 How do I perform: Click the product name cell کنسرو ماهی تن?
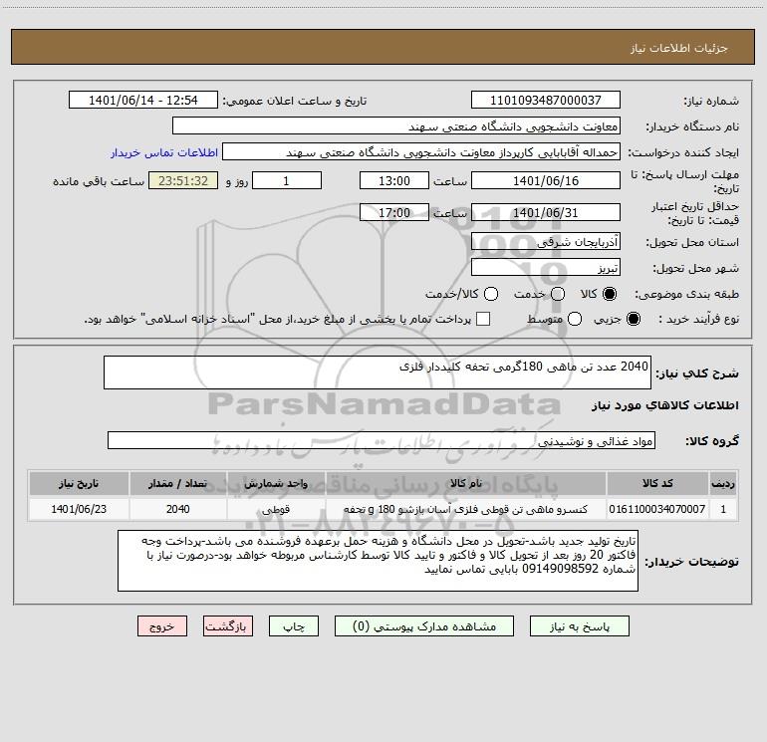466,509
